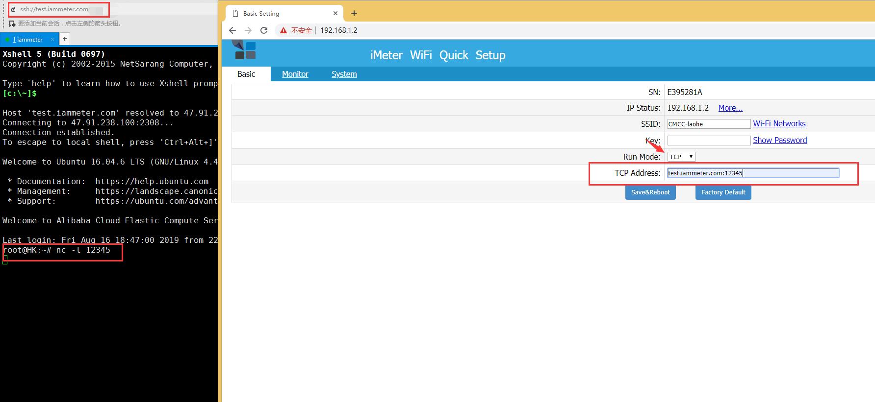Switch to the Monitor tab
The width and height of the screenshot is (875, 402).
coord(295,74)
